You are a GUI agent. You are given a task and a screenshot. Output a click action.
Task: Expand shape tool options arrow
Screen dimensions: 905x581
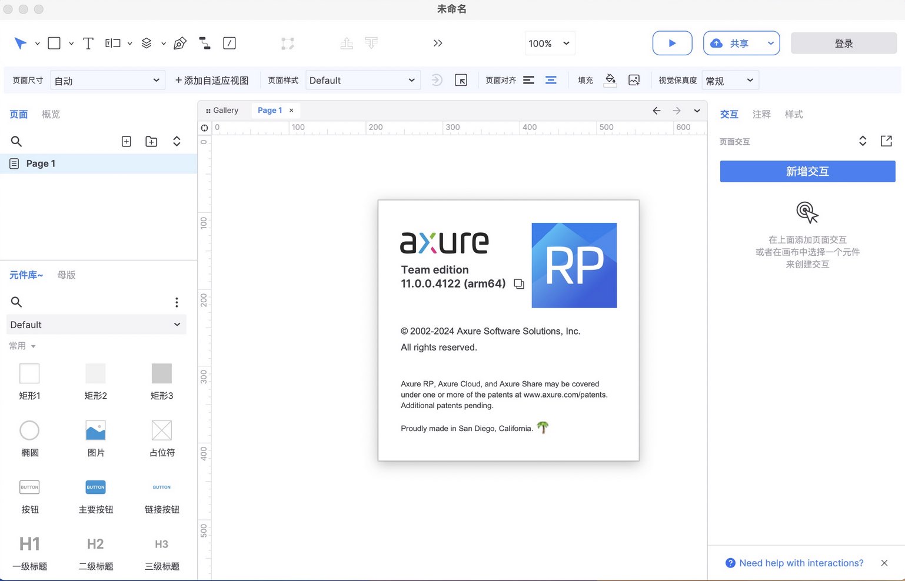click(71, 44)
